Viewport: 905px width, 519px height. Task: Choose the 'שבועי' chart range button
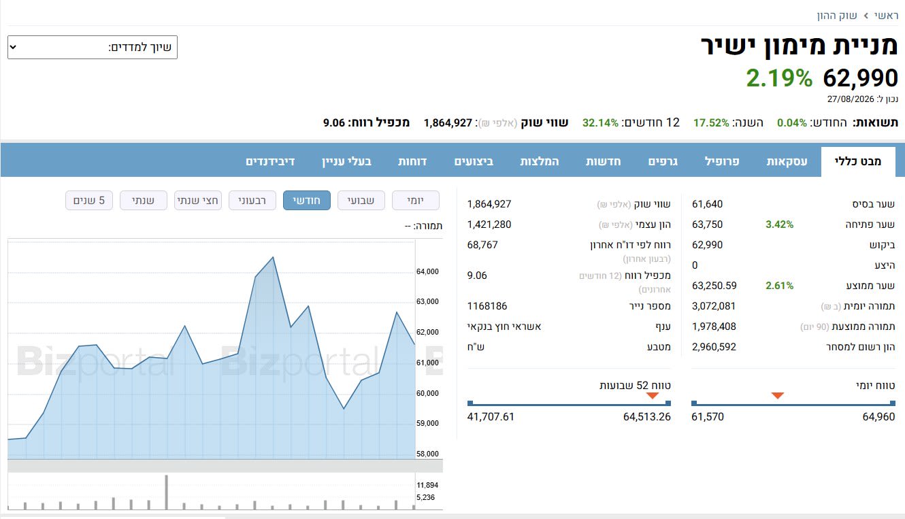361,201
